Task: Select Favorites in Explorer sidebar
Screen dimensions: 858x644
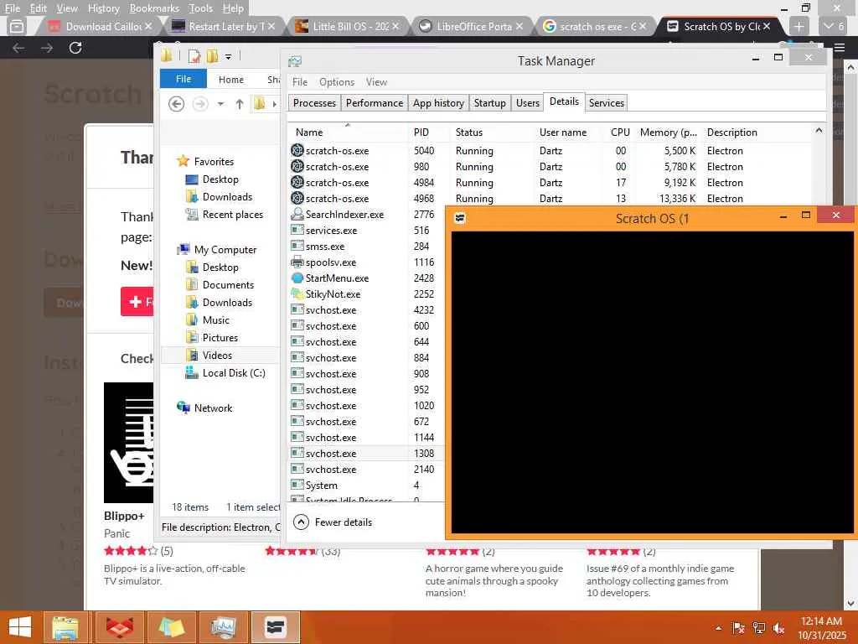Action: (204, 162)
